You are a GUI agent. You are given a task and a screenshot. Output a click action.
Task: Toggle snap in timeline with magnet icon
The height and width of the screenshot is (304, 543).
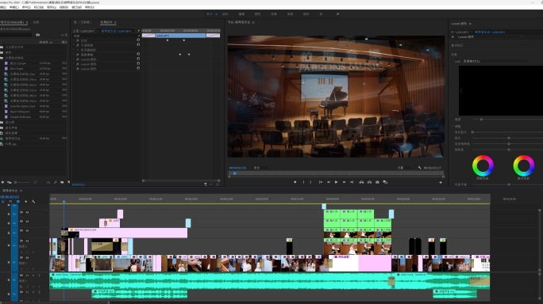(x=10, y=201)
